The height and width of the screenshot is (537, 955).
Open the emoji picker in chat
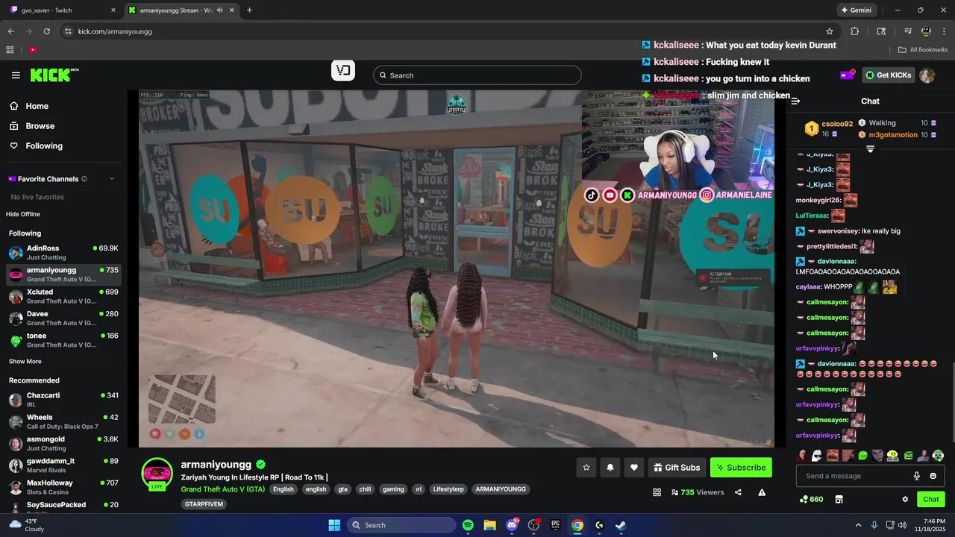(933, 476)
